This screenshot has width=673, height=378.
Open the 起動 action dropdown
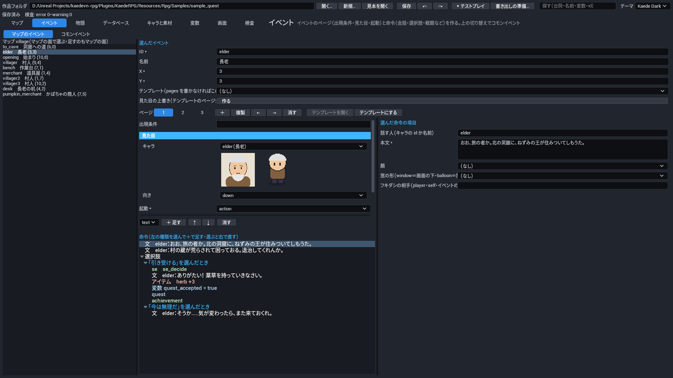(x=293, y=209)
